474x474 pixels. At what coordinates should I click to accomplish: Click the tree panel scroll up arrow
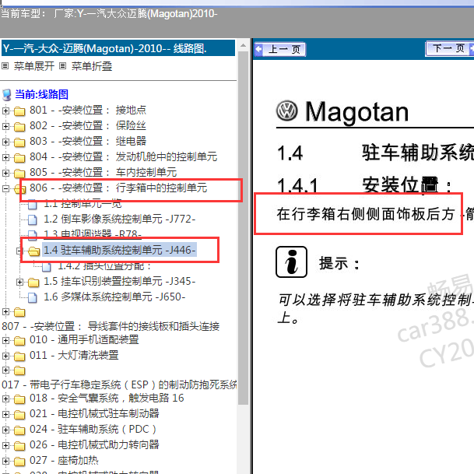(243, 46)
